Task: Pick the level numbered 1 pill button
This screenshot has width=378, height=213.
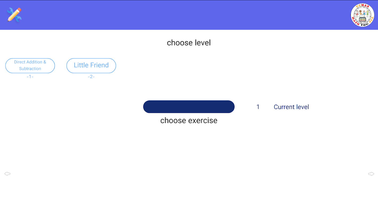Action: tap(30, 65)
